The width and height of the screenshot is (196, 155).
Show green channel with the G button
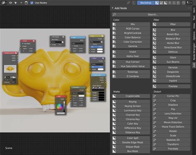(174, 3)
